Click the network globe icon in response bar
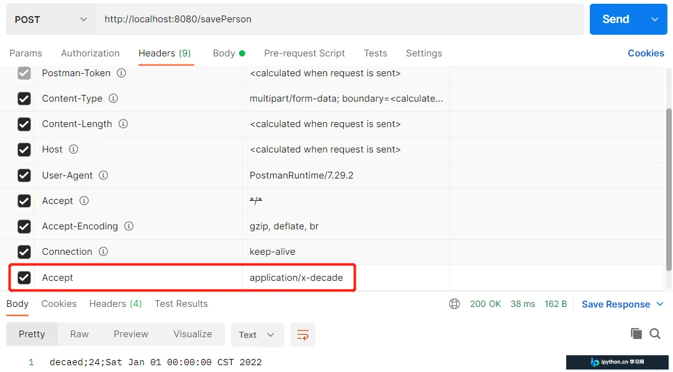 (x=454, y=304)
